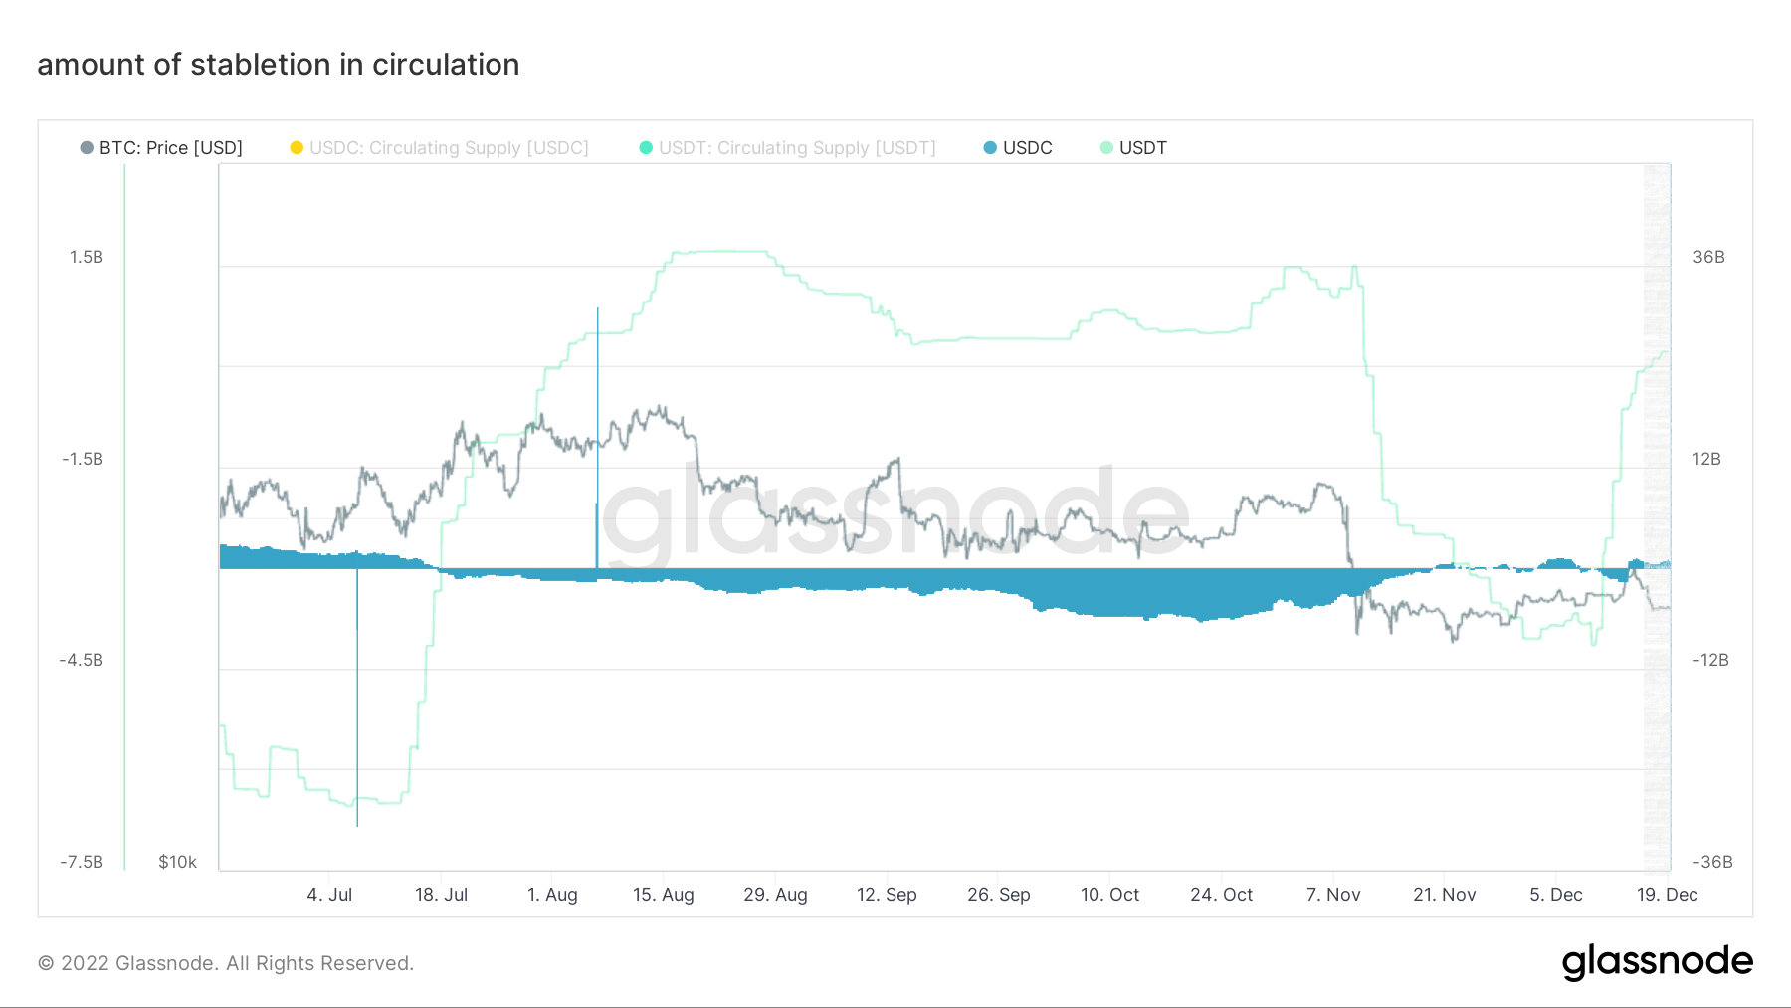Click the '-7.5B' left axis label
Screen dimensions: 1791x1008
coord(82,862)
